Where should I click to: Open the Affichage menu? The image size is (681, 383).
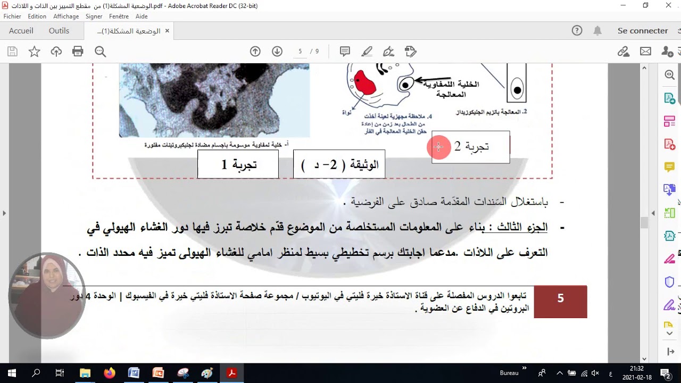click(x=66, y=16)
